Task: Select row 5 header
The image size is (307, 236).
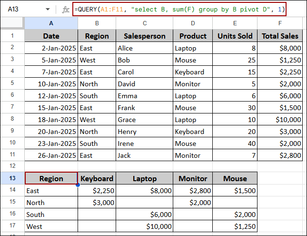Action: coord(12,83)
